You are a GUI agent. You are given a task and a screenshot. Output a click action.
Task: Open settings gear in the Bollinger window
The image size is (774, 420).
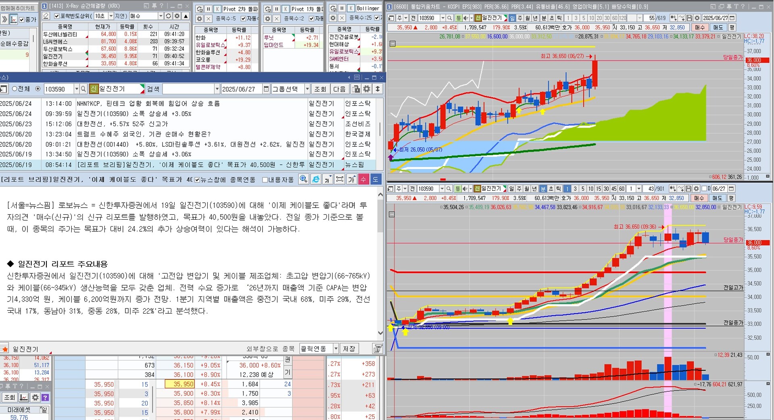333,18
